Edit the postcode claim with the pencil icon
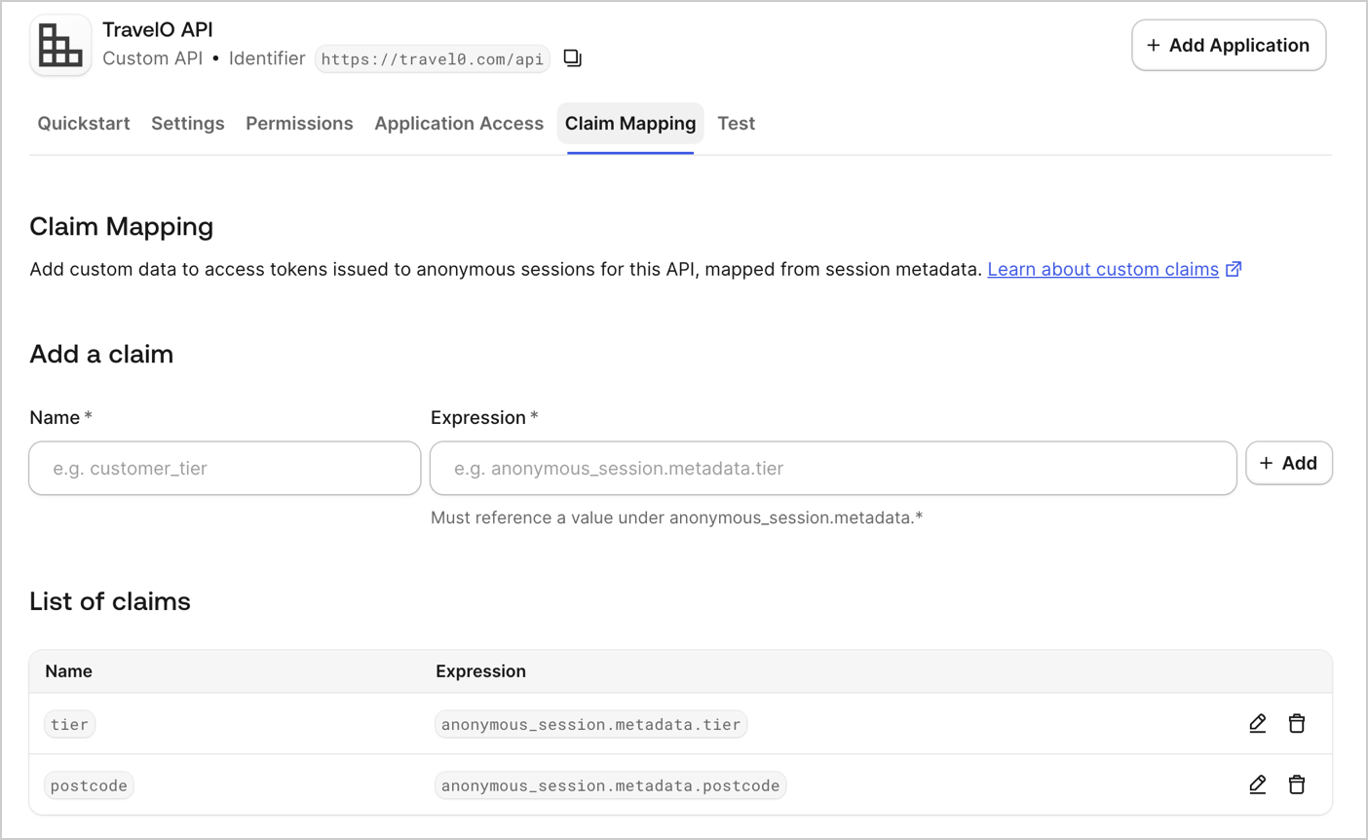This screenshot has width=1368, height=840. pyautogui.click(x=1258, y=784)
